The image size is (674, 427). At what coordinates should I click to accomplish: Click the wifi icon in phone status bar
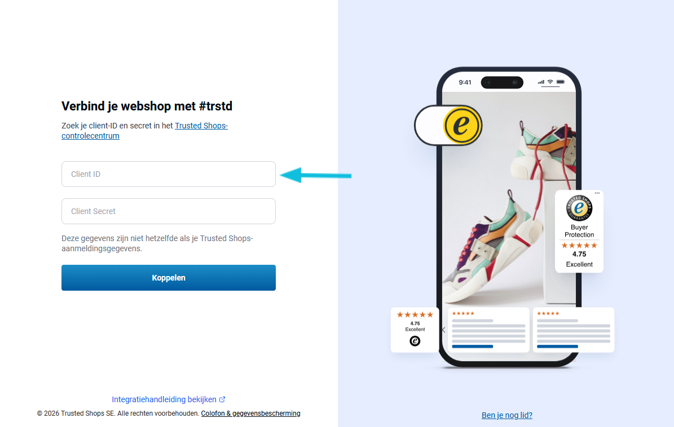[x=550, y=82]
